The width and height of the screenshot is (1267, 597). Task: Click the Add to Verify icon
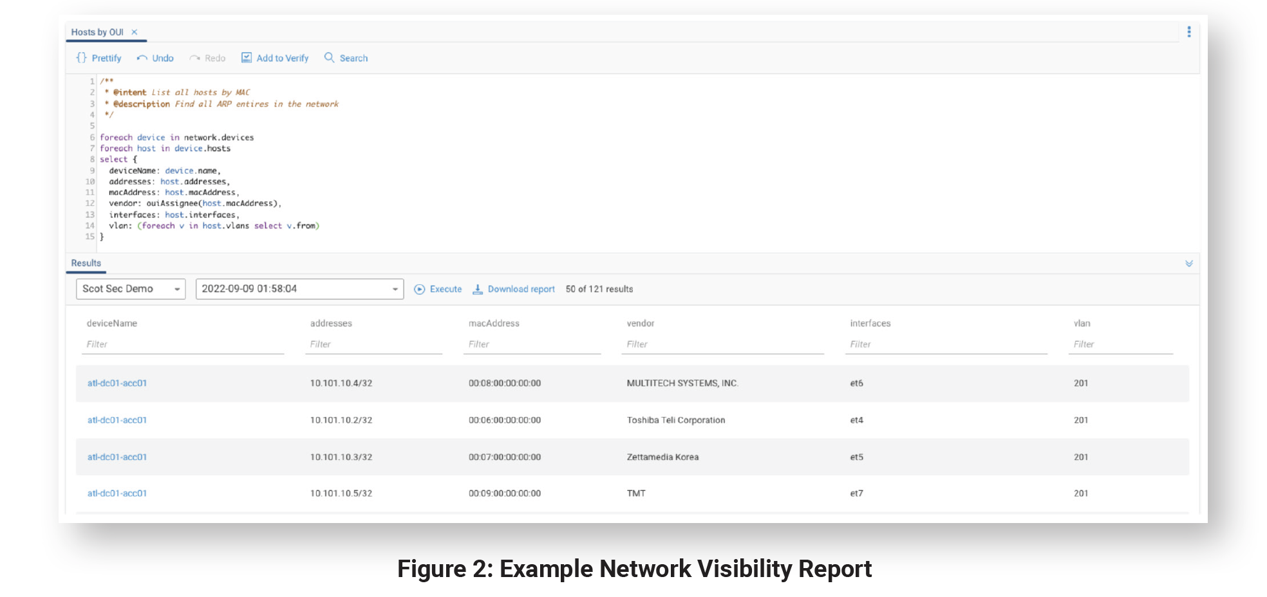pos(247,58)
